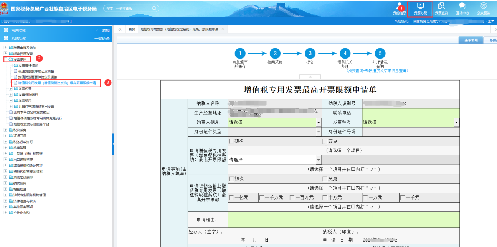This screenshot has width=497, height=247.
Task: Click the 申请理由 text field
Action: tap(343, 220)
